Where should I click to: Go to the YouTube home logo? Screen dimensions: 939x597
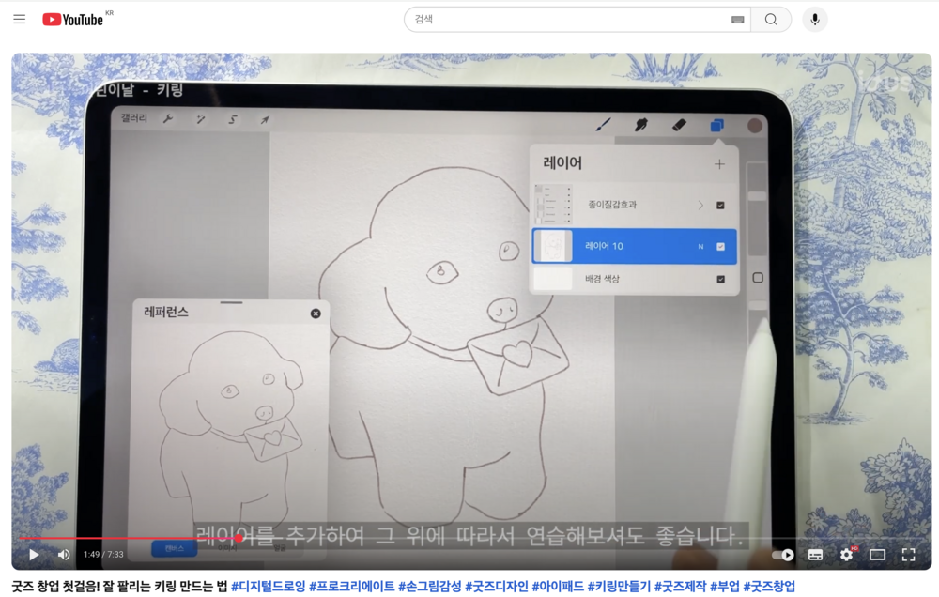tap(73, 19)
